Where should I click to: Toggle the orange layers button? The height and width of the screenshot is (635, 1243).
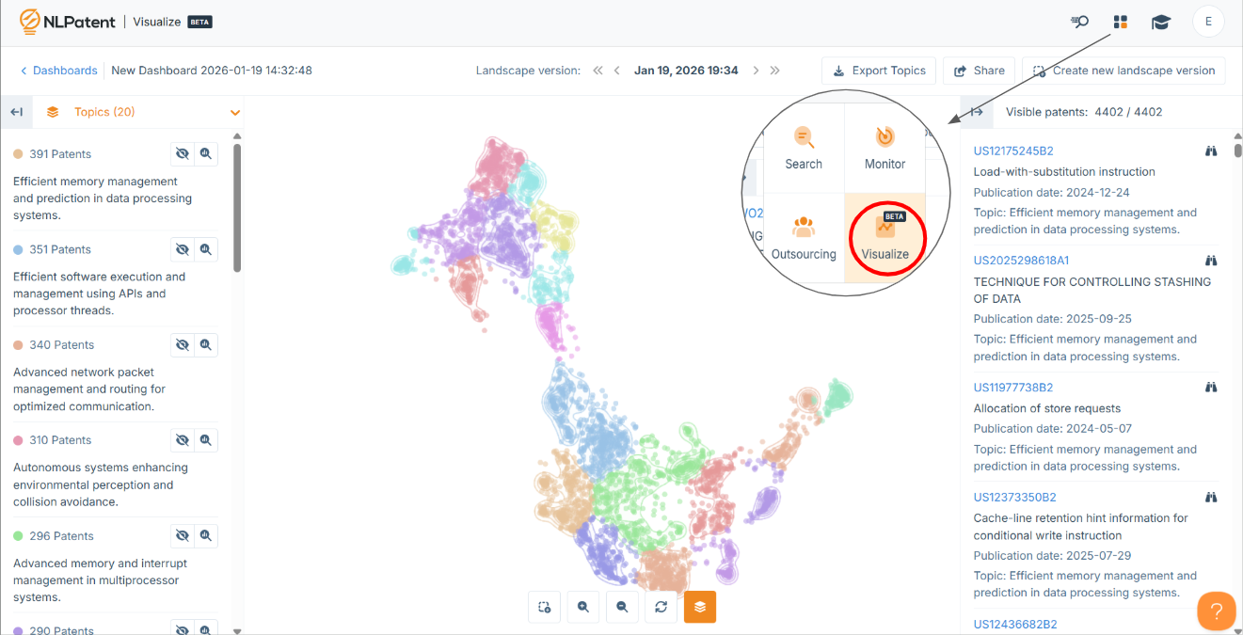click(x=700, y=607)
